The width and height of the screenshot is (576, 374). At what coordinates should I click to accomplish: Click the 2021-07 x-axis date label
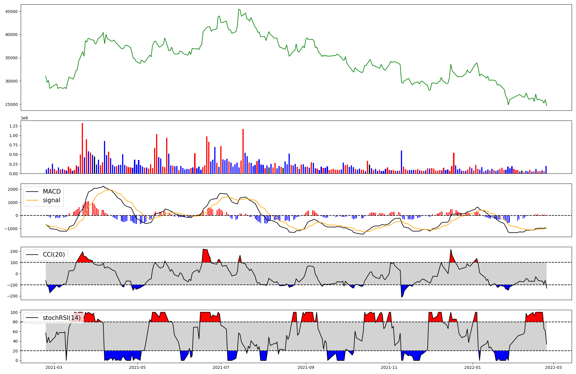click(221, 367)
